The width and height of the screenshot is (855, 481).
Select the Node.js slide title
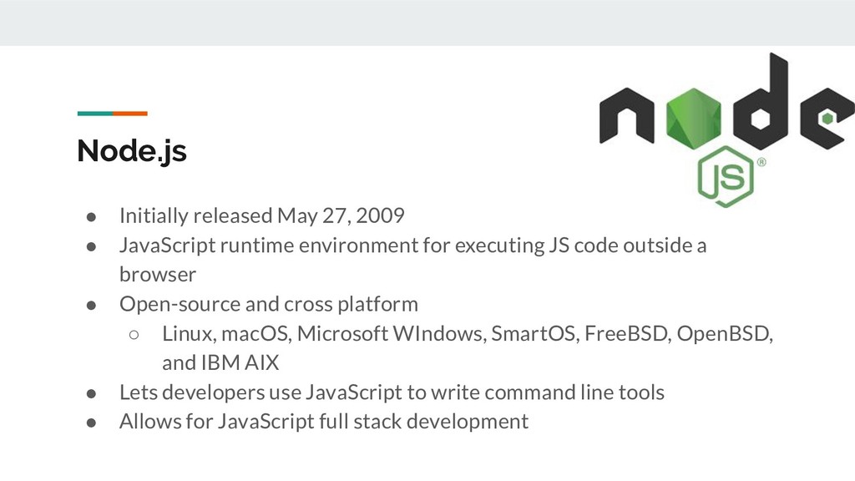coord(132,151)
